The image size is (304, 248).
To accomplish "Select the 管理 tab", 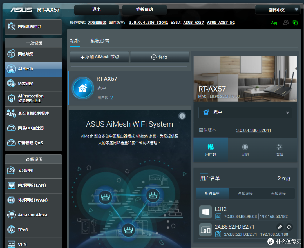I will pyautogui.click(x=280, y=150).
